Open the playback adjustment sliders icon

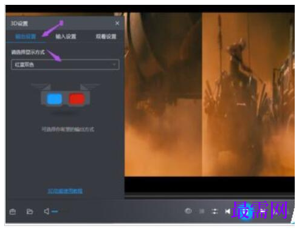click(215, 211)
